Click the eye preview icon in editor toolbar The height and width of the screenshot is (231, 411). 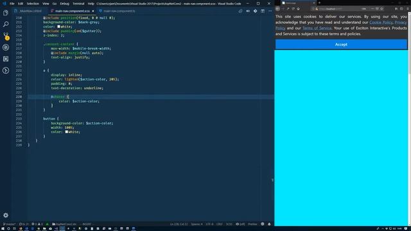[248, 11]
